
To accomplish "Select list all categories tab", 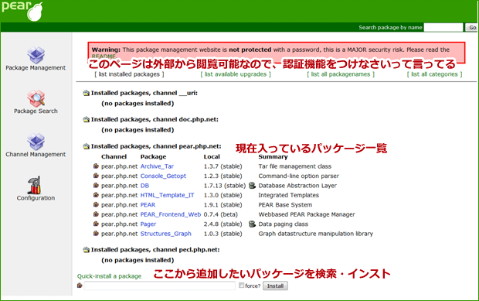I will coord(434,74).
